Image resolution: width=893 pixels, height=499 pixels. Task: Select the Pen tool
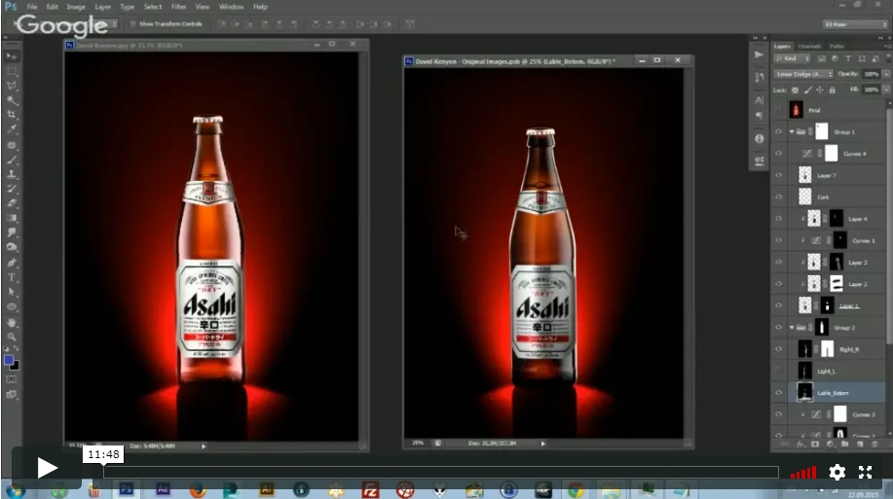click(12, 263)
